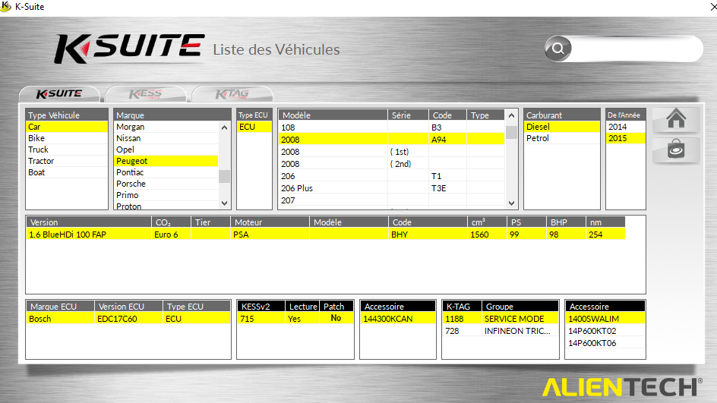Screen dimensions: 717x403
Task: Click the Modèle list scrollbar thumb
Action: (511, 133)
